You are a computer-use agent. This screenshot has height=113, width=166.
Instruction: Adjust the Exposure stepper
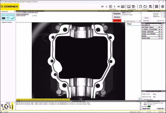tap(164, 13)
